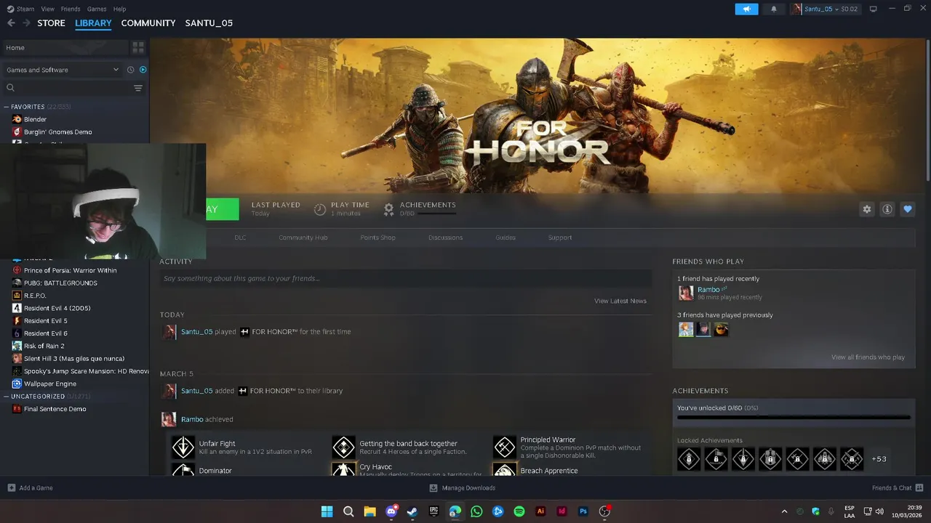
Task: Click the Principled Warrior achievement icon
Action: (505, 447)
